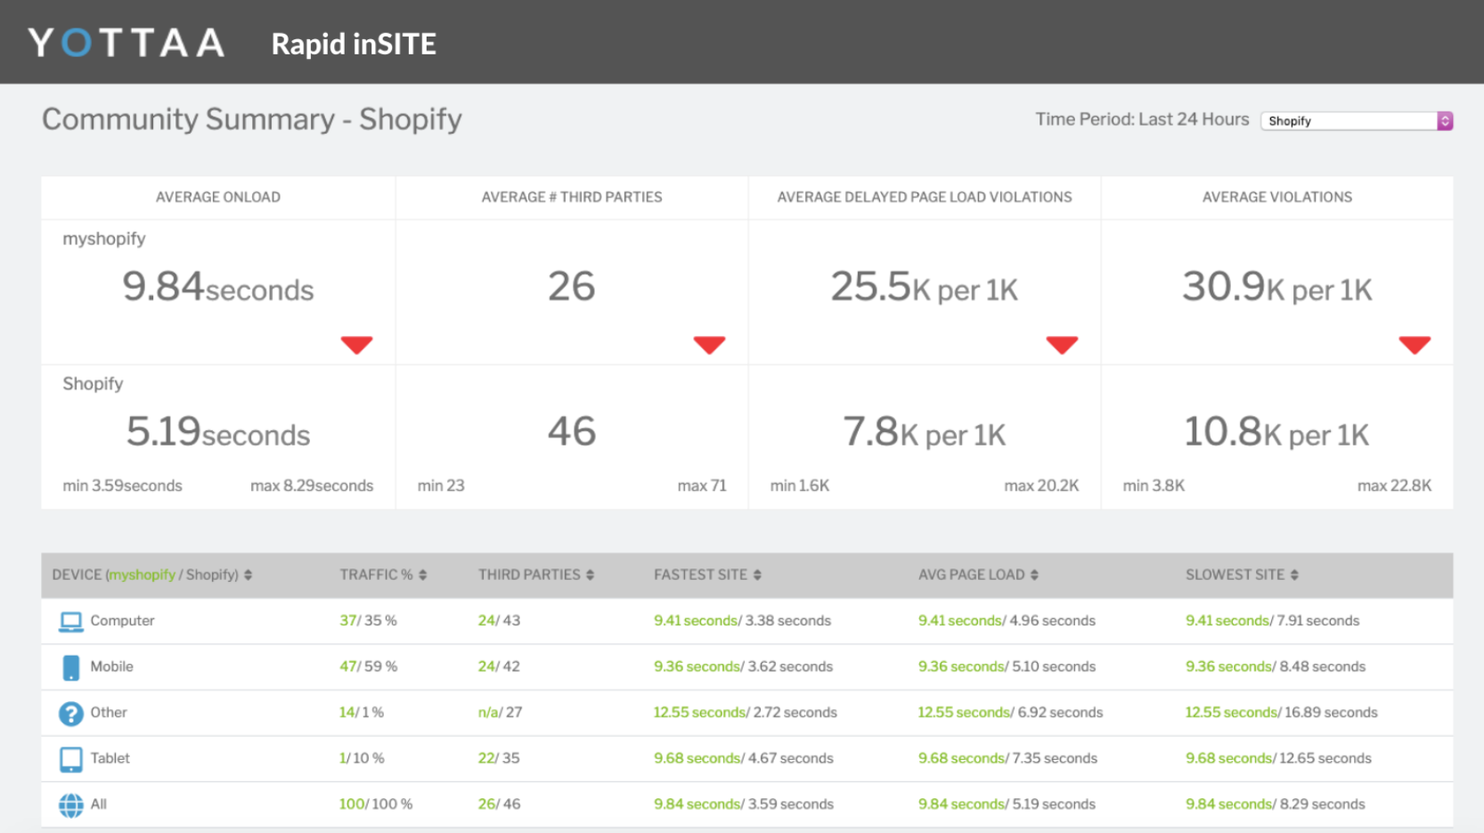The width and height of the screenshot is (1484, 833).
Task: Click red arrow under Delayed Page Load Violations
Action: [x=1062, y=345]
